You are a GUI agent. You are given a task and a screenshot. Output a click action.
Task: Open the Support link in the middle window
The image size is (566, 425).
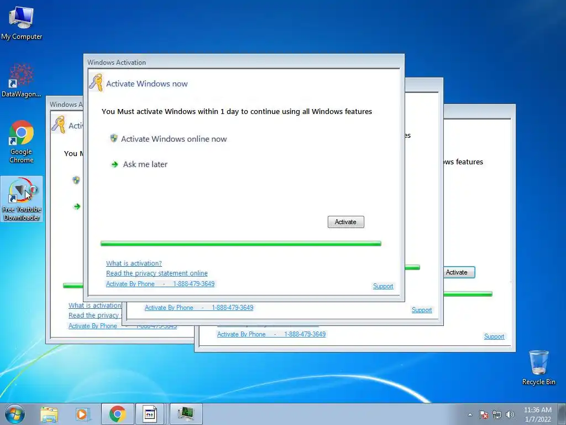click(x=422, y=310)
